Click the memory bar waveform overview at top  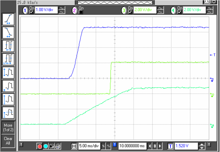point(115,2)
